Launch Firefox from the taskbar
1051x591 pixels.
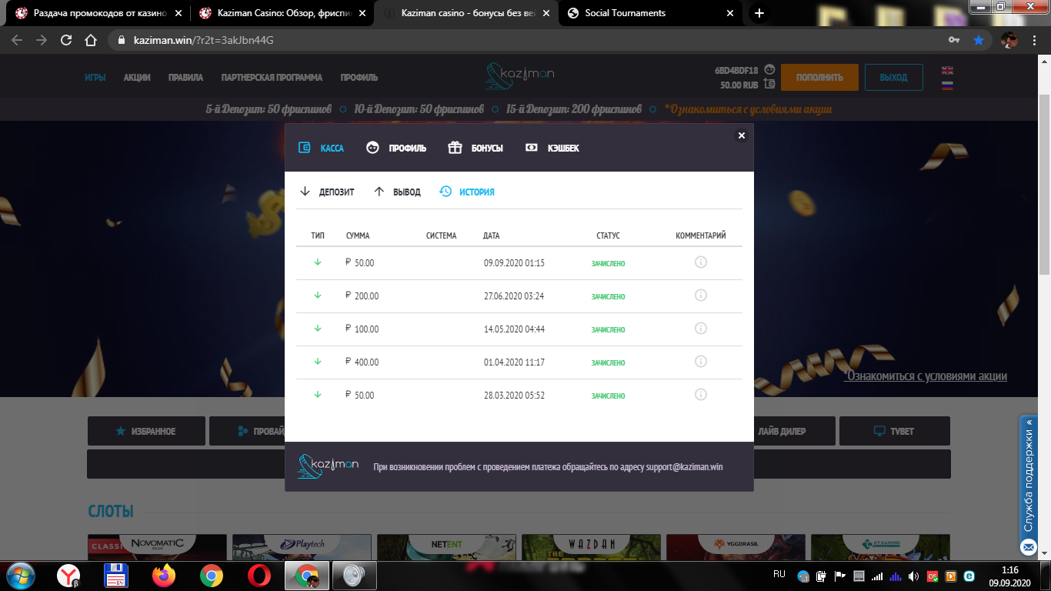pos(163,575)
